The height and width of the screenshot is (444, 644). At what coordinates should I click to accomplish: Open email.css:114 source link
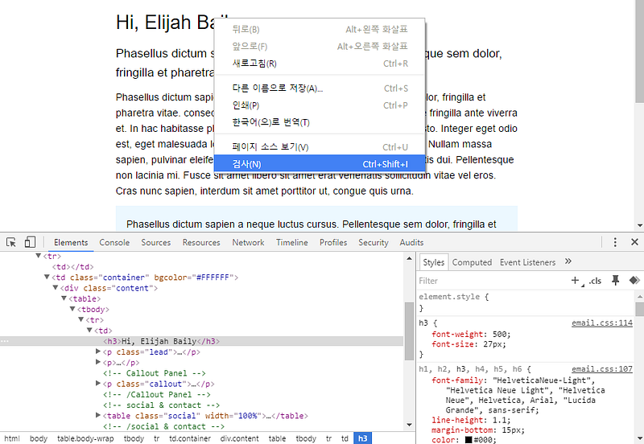[x=601, y=323]
